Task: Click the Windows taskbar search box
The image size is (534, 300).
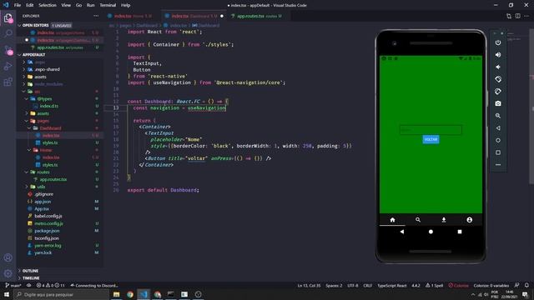Action: [x=61, y=294]
